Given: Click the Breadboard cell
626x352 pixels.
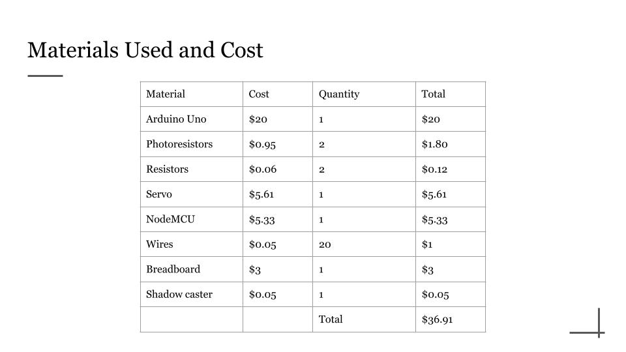Looking at the screenshot, I should [192, 269].
